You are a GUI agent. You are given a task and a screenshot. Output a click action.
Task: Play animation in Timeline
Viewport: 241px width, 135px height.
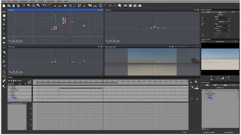point(16,81)
